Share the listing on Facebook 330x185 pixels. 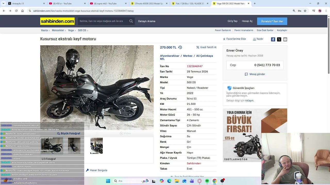coord(273,39)
